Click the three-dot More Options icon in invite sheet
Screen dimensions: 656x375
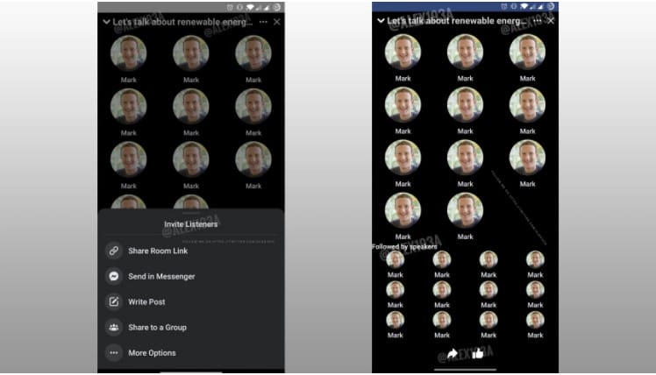coord(113,353)
